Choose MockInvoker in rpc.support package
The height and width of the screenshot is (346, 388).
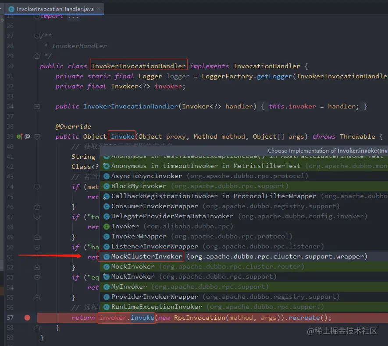tap(244, 277)
